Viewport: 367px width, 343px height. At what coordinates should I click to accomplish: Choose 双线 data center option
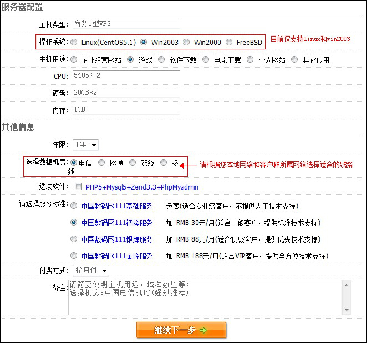(132, 163)
